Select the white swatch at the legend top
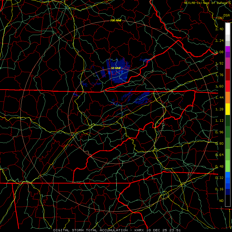This screenshot has width=232, height=232. pyautogui.click(x=228, y=29)
